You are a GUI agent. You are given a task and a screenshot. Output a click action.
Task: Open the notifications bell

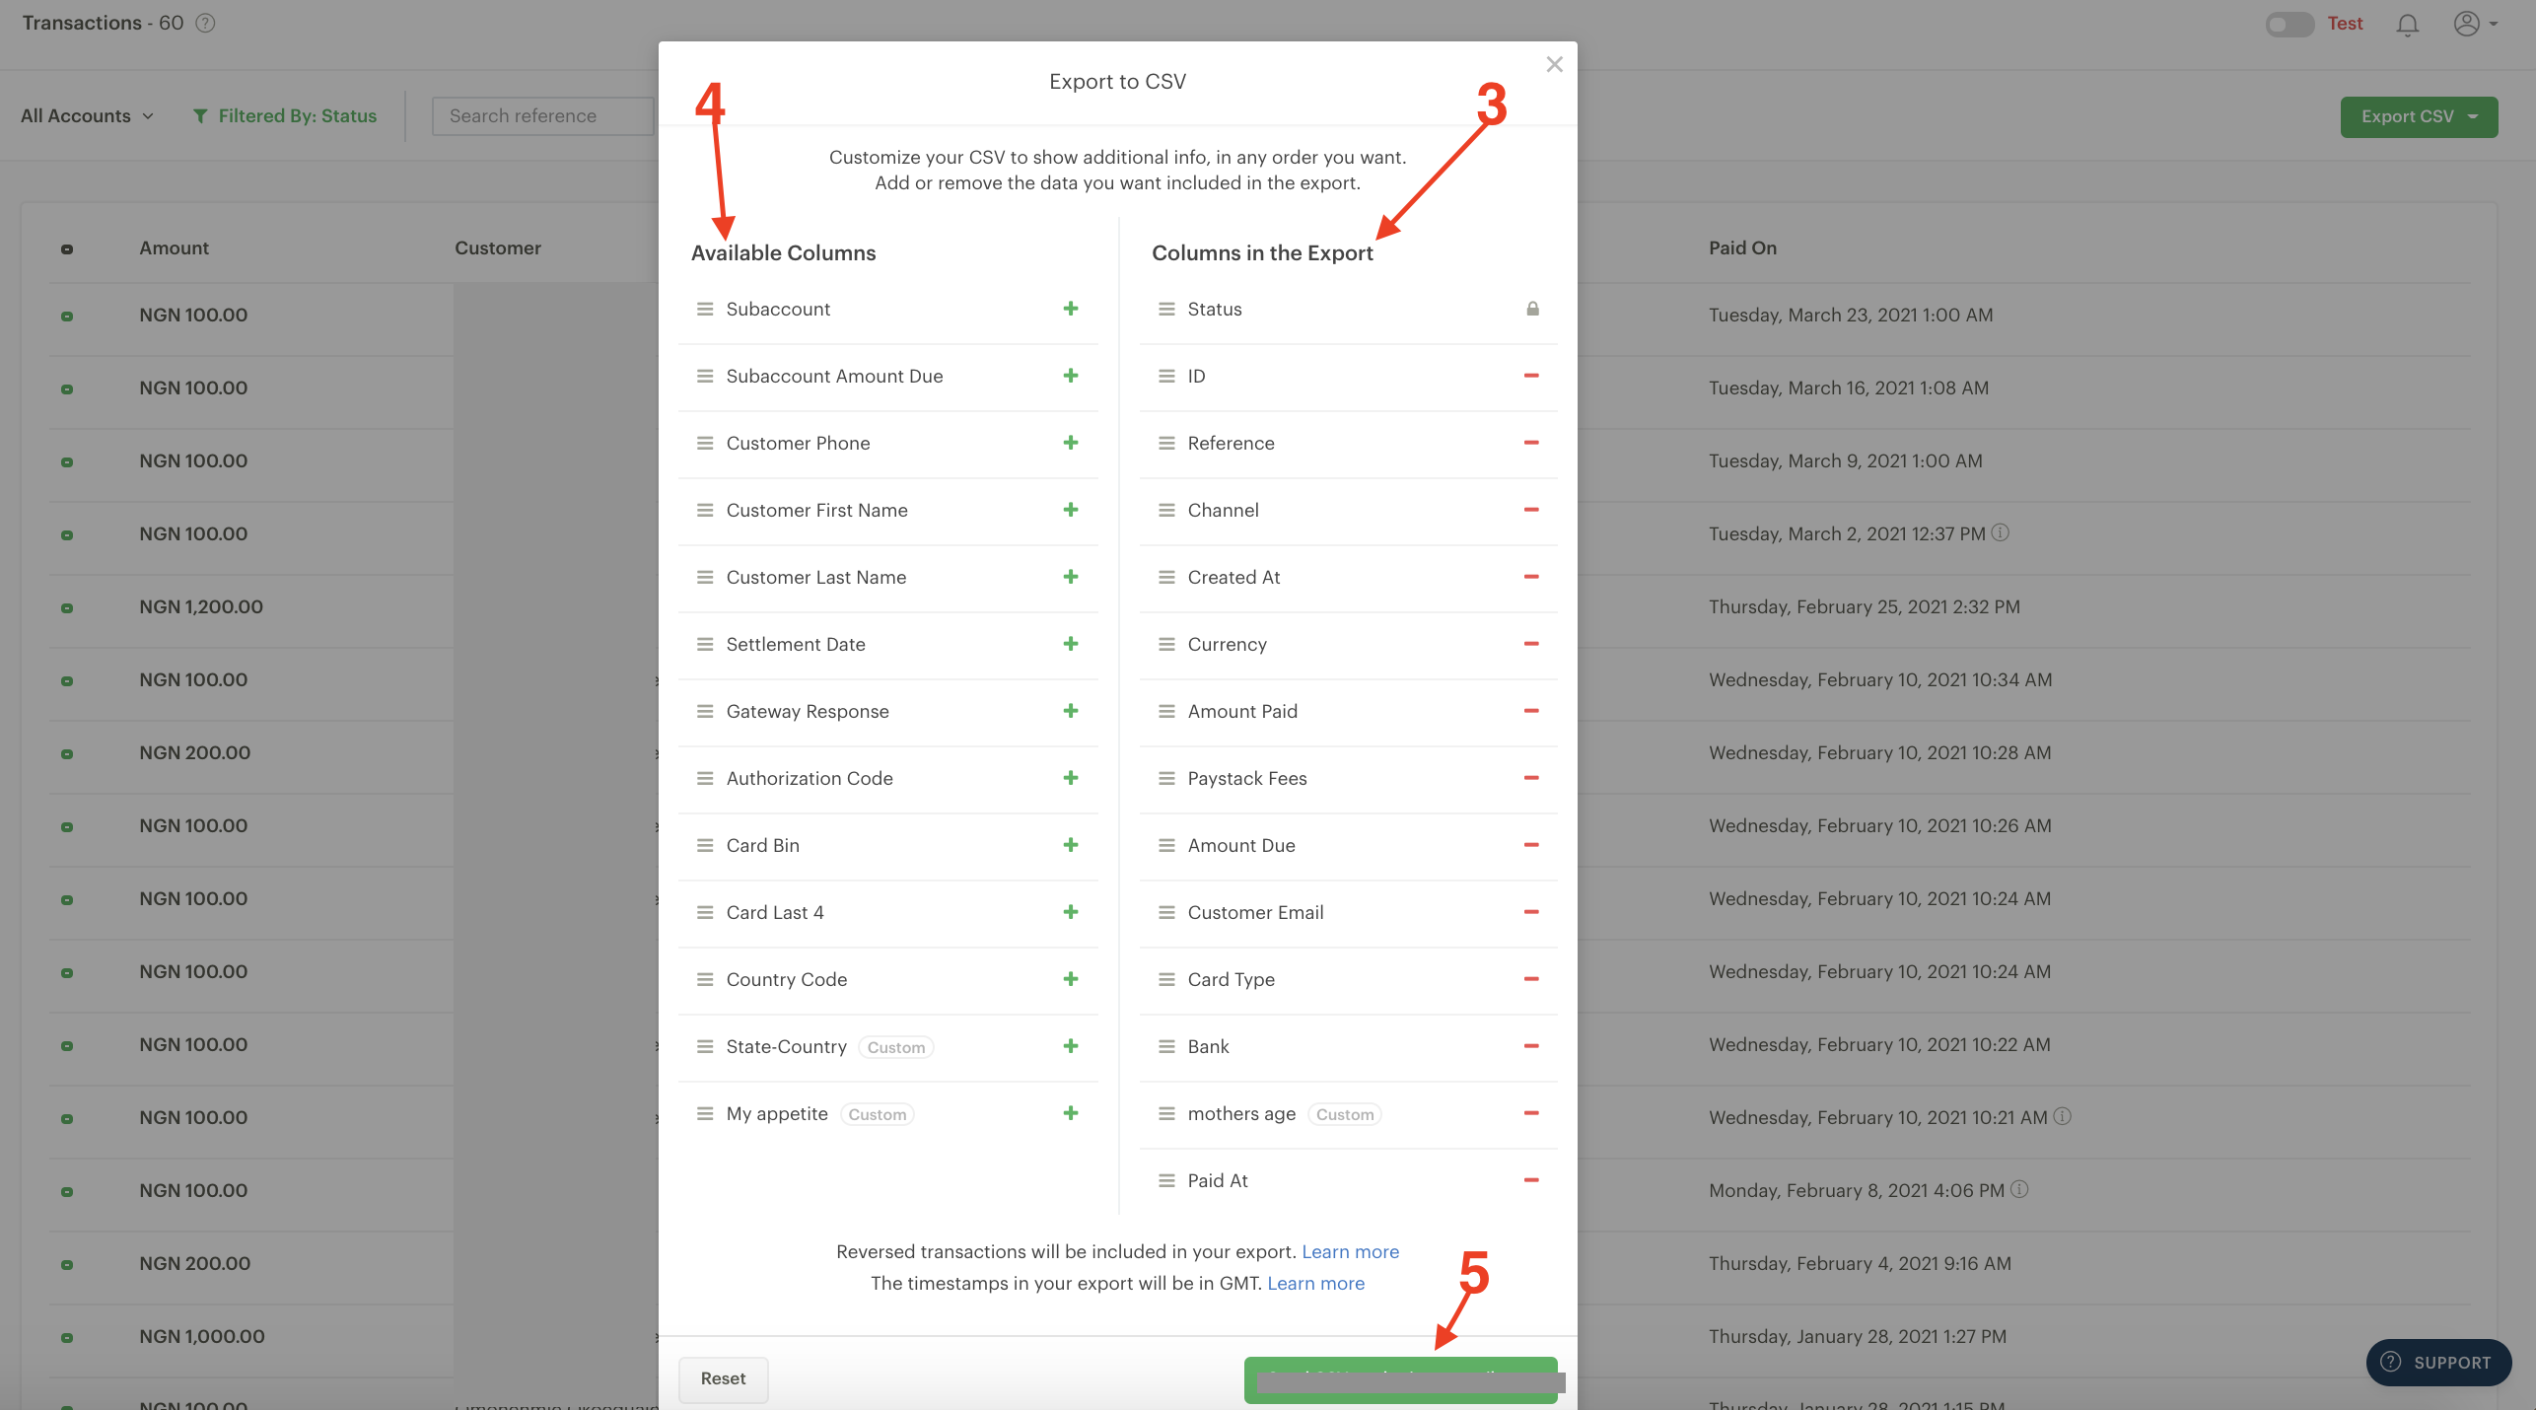point(2408,25)
